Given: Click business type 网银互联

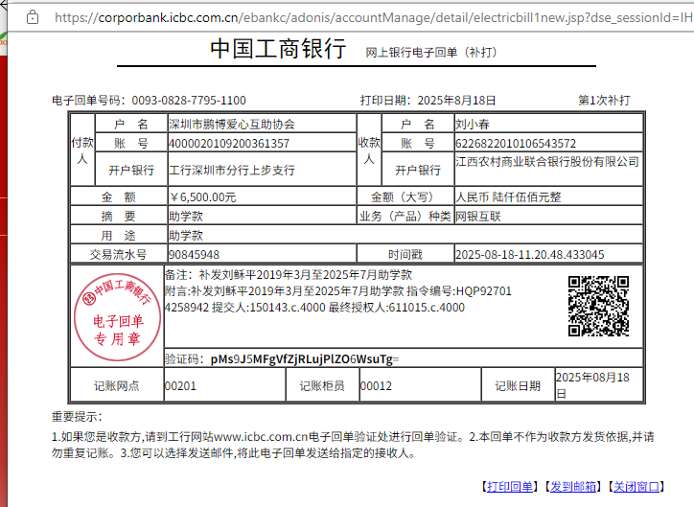Looking at the screenshot, I should click(478, 217).
